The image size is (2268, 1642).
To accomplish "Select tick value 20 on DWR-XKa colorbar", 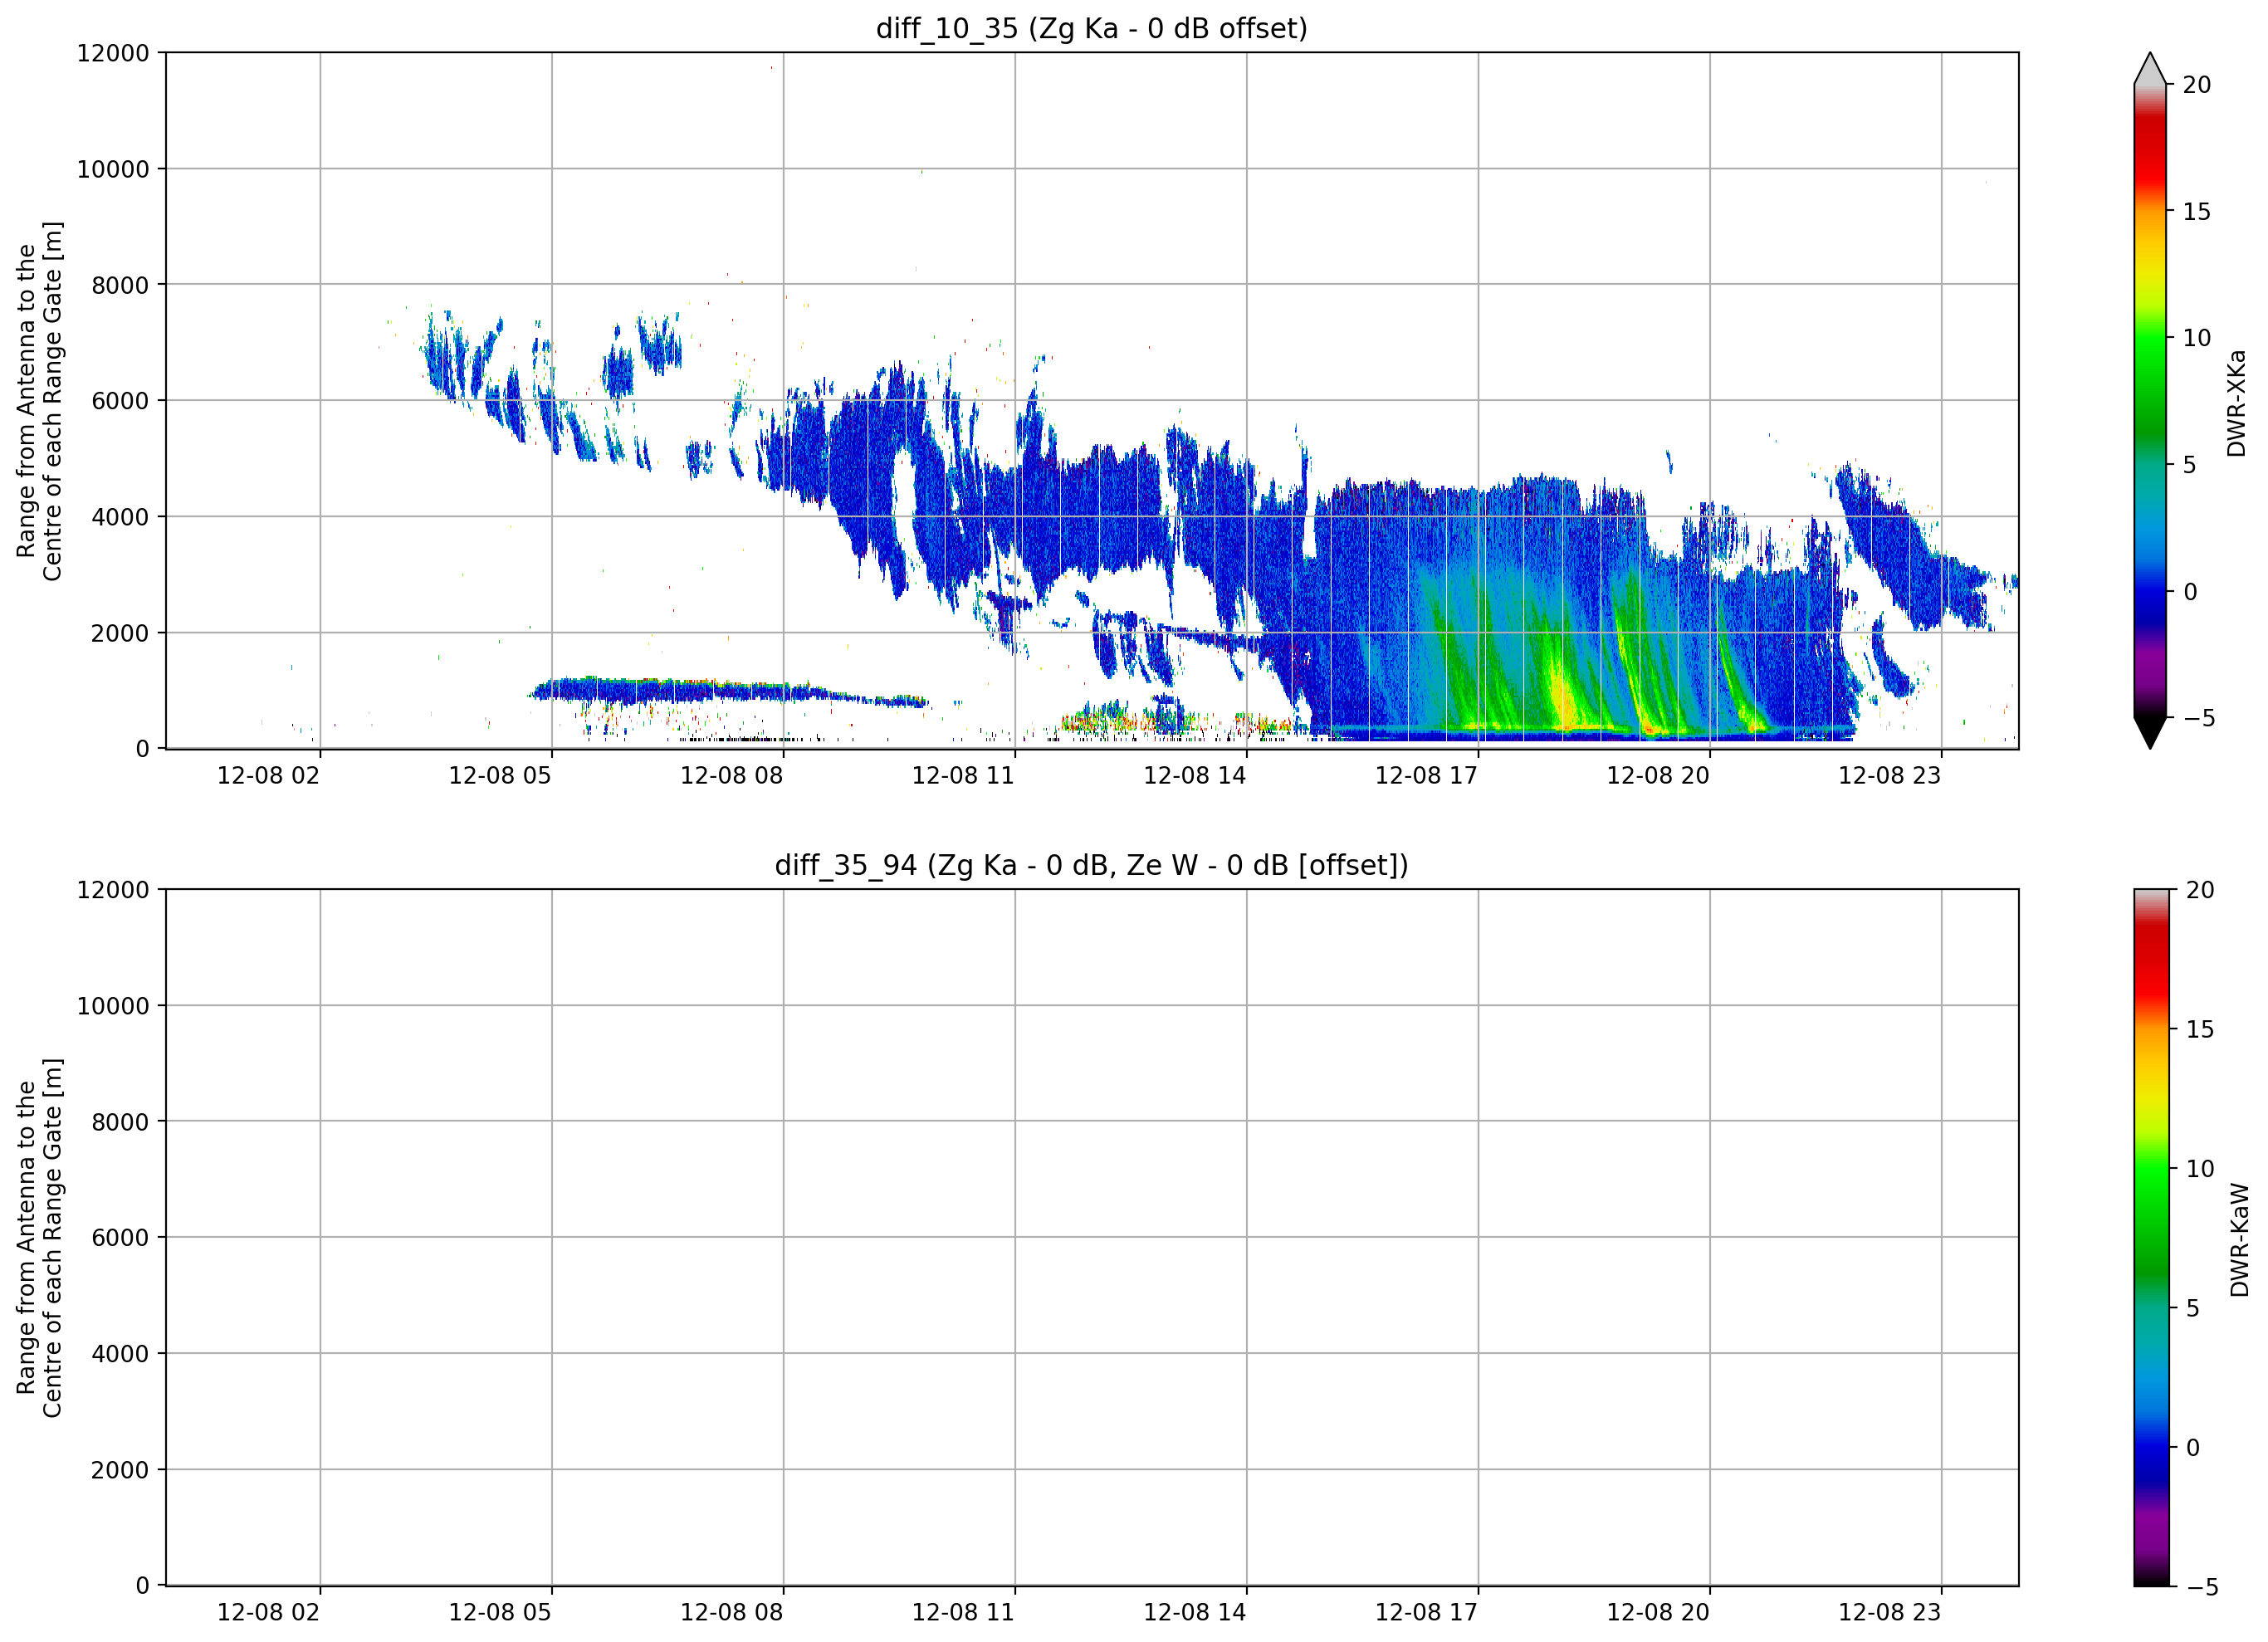I will (x=2197, y=86).
